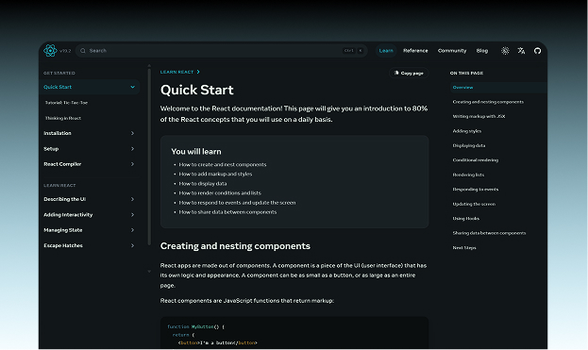Expand the Escape Hatches chevron
The width and height of the screenshot is (588, 350).
[132, 245]
